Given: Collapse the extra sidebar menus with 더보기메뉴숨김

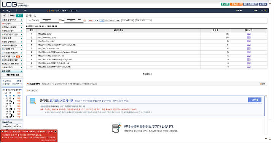Looking at the screenshot, I should (12, 75).
